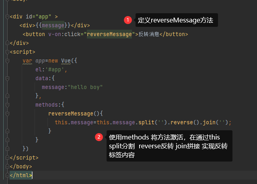Click the 'data' property key
The width and height of the screenshot is (257, 184).
pos(42,78)
